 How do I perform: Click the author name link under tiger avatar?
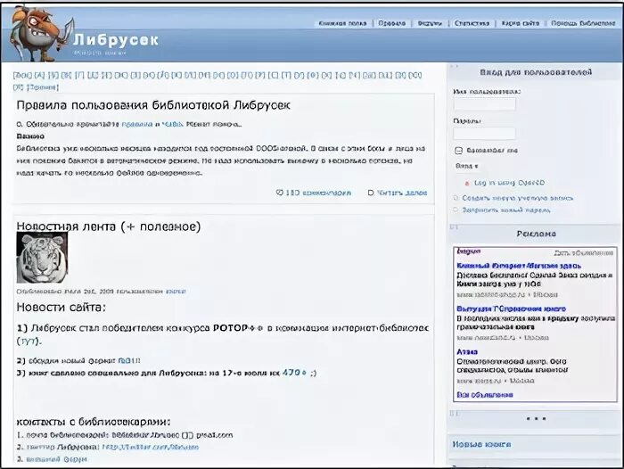click(x=176, y=292)
